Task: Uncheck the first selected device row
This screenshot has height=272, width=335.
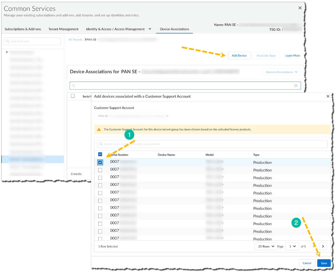Action: coord(100,162)
